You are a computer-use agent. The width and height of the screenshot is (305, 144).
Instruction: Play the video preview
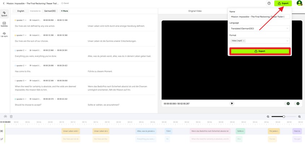(x=232, y=103)
